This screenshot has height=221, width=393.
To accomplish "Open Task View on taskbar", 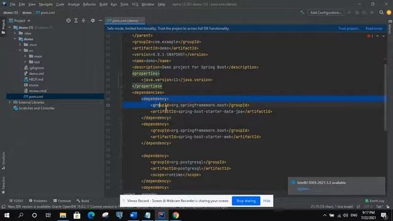I will pos(48,215).
